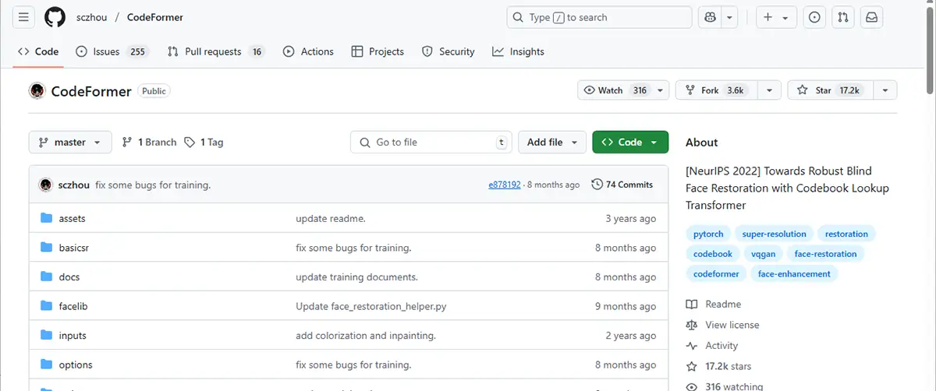Open the notifications inbox icon
Screen dimensions: 936x391
pyautogui.click(x=872, y=17)
